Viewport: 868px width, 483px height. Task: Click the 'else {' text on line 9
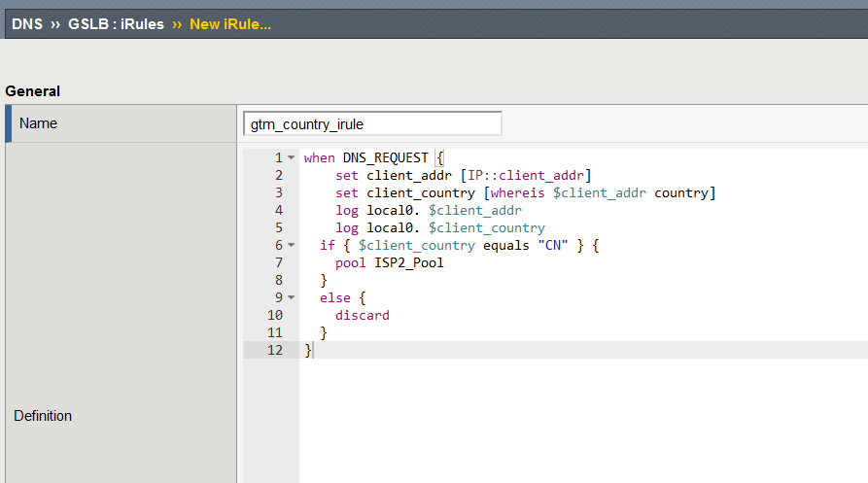[343, 298]
